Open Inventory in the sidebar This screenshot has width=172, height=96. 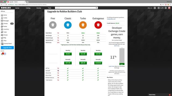5,29
